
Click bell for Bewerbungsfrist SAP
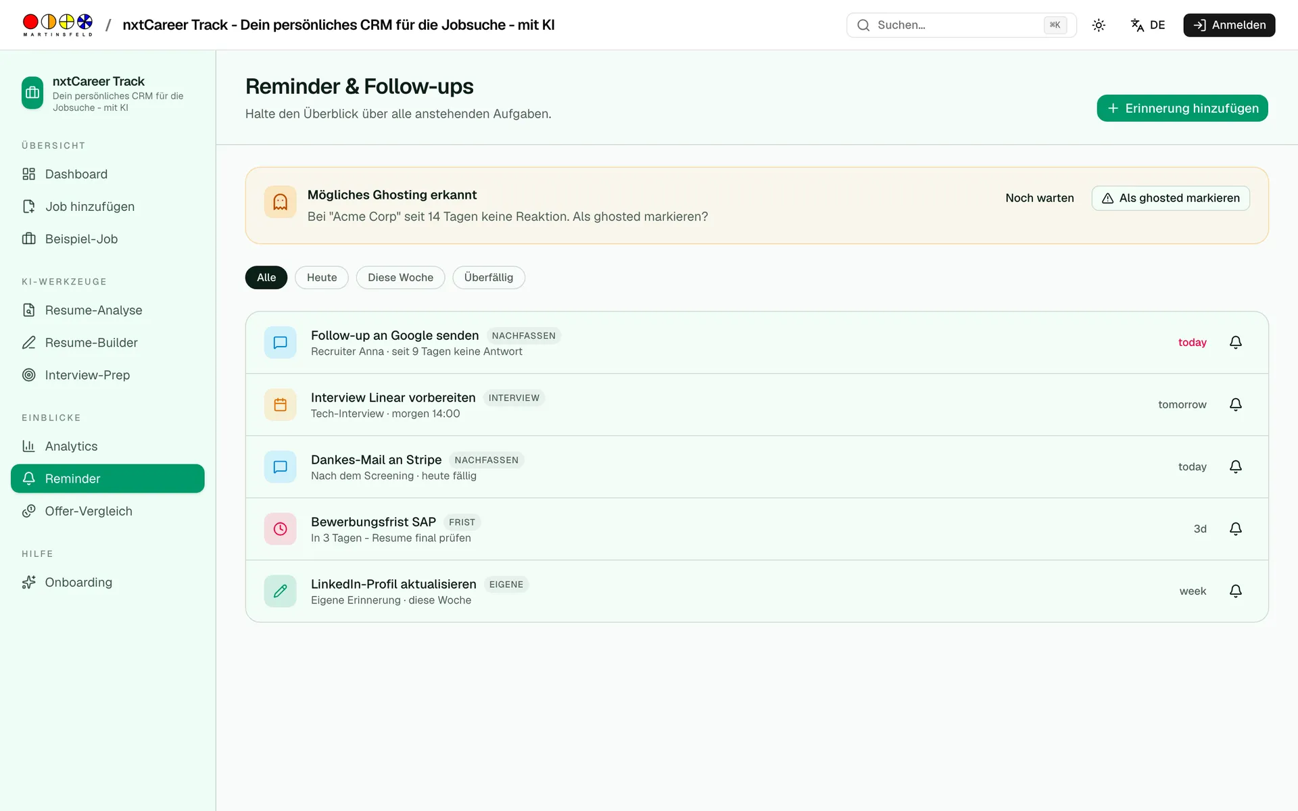coord(1236,529)
